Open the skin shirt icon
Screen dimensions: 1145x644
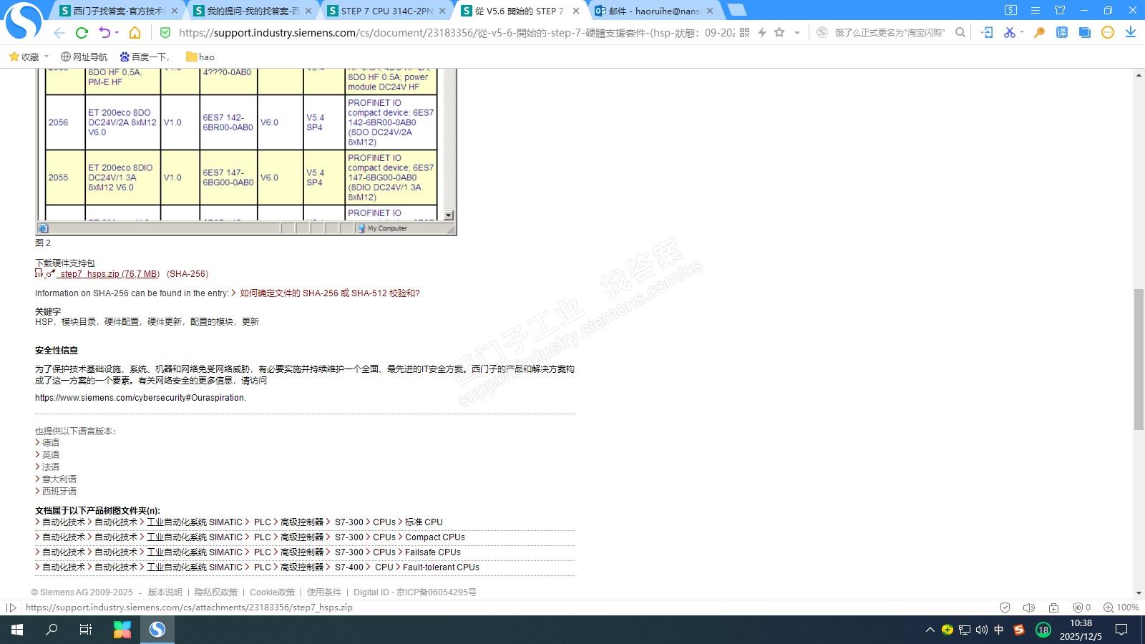tap(1060, 10)
